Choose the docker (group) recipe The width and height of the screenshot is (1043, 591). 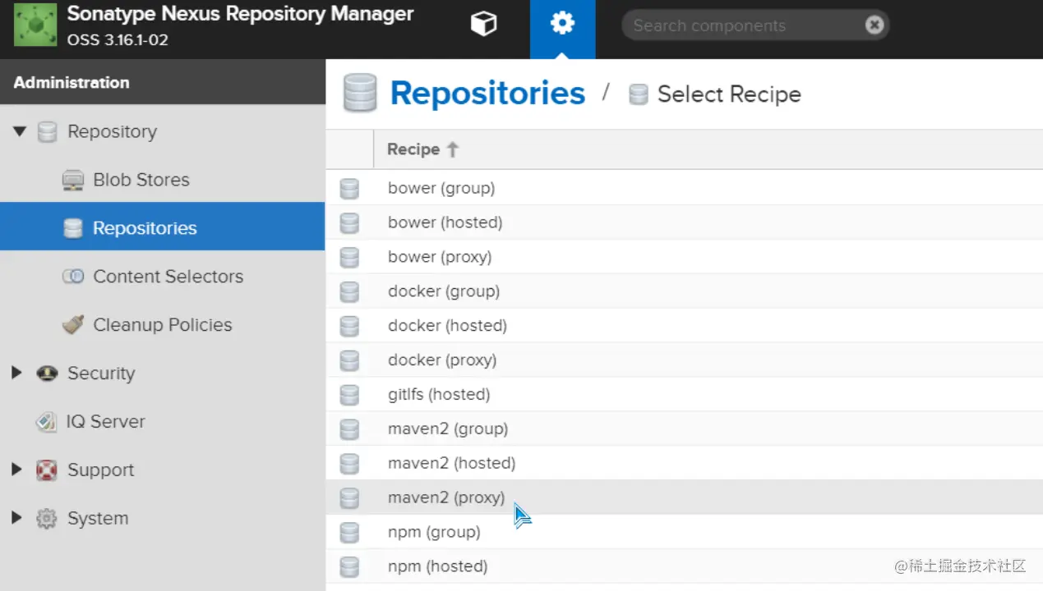coord(444,291)
